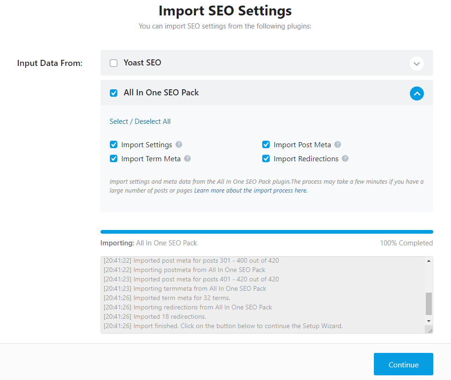Click the Continue button

pyautogui.click(x=403, y=364)
